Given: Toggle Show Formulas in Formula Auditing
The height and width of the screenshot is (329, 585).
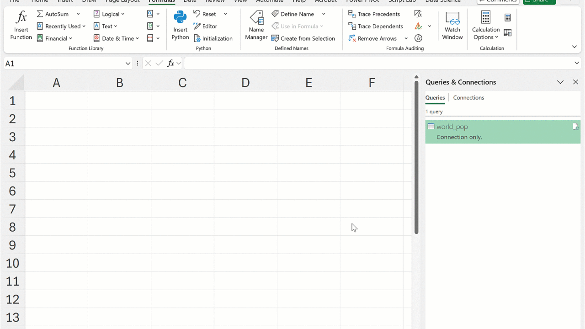Looking at the screenshot, I should (x=418, y=14).
